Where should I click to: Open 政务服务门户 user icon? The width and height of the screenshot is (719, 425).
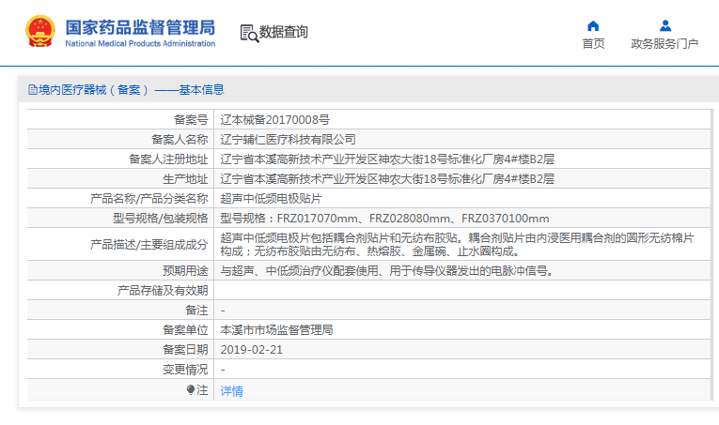[x=664, y=25]
